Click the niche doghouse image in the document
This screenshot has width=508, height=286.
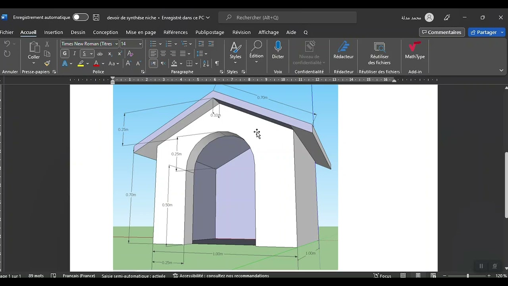[x=225, y=177]
